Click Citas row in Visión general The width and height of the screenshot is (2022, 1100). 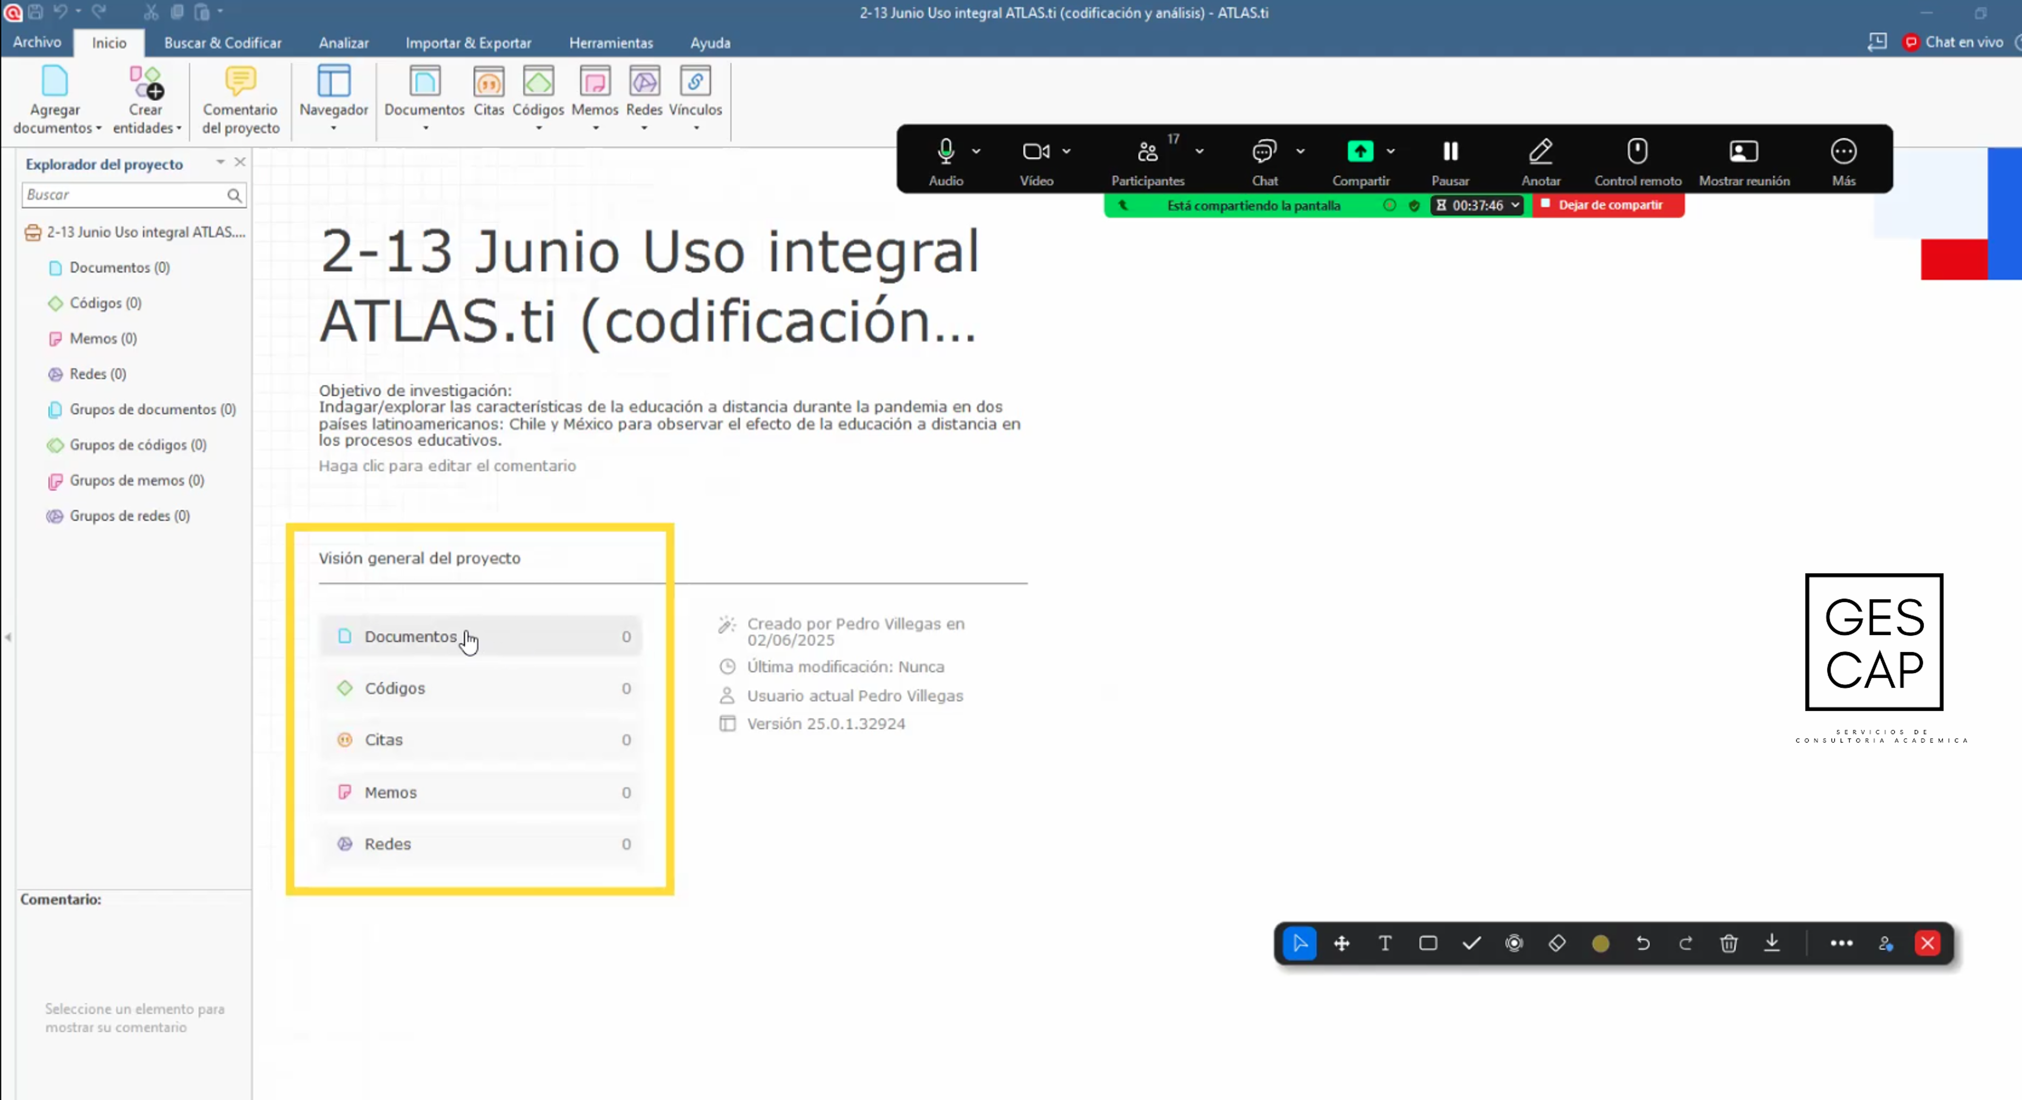point(480,741)
